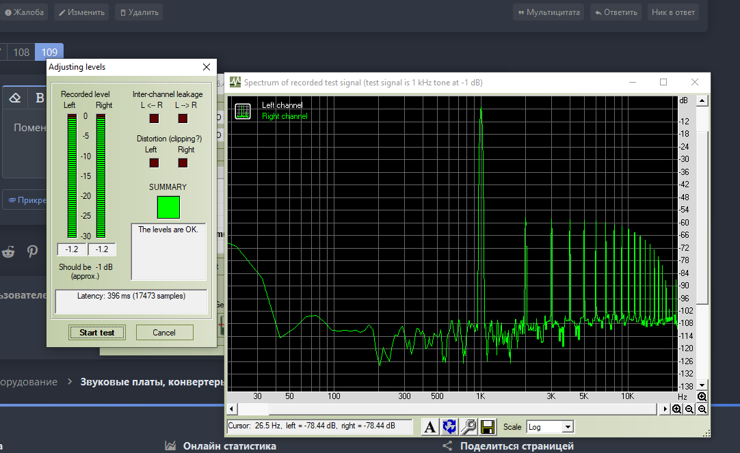
Task: Click the green SUMMARY status square
Action: (168, 208)
